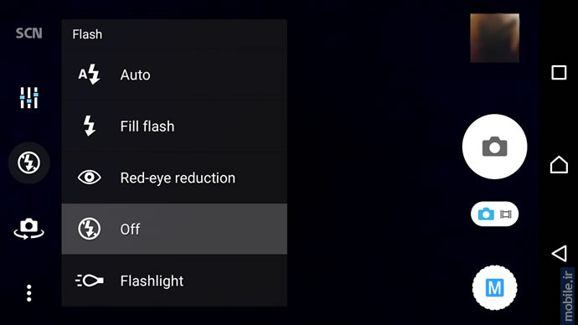Select the Off flash option
The image size is (578, 325).
click(174, 229)
